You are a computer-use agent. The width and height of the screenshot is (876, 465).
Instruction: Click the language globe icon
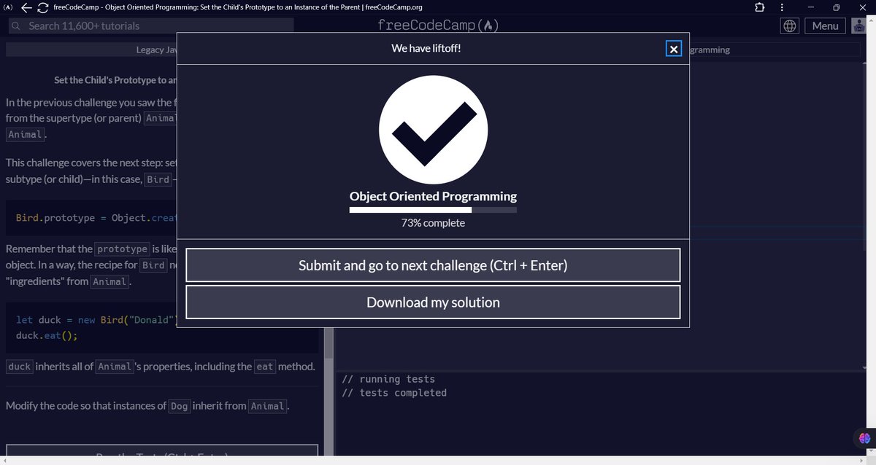[x=789, y=26]
